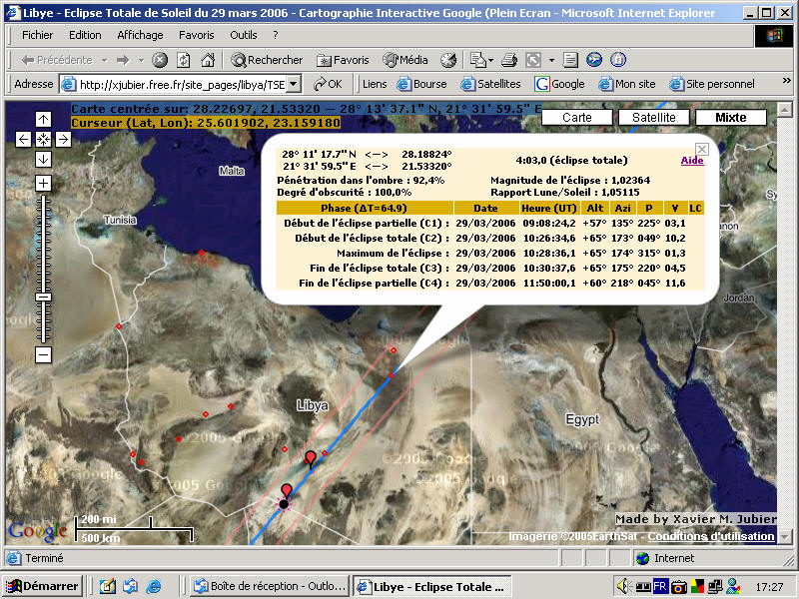The width and height of the screenshot is (799, 599).
Task: Open the Google links bar shortcut
Action: click(559, 84)
